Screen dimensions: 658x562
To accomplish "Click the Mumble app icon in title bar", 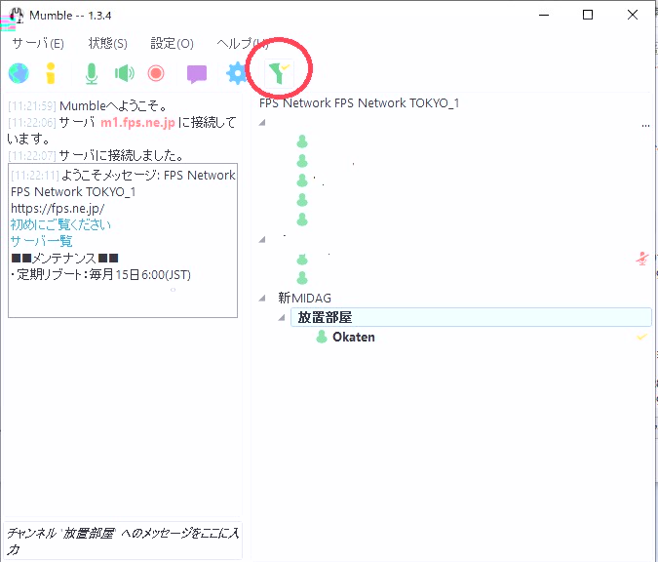I will pos(16,16).
